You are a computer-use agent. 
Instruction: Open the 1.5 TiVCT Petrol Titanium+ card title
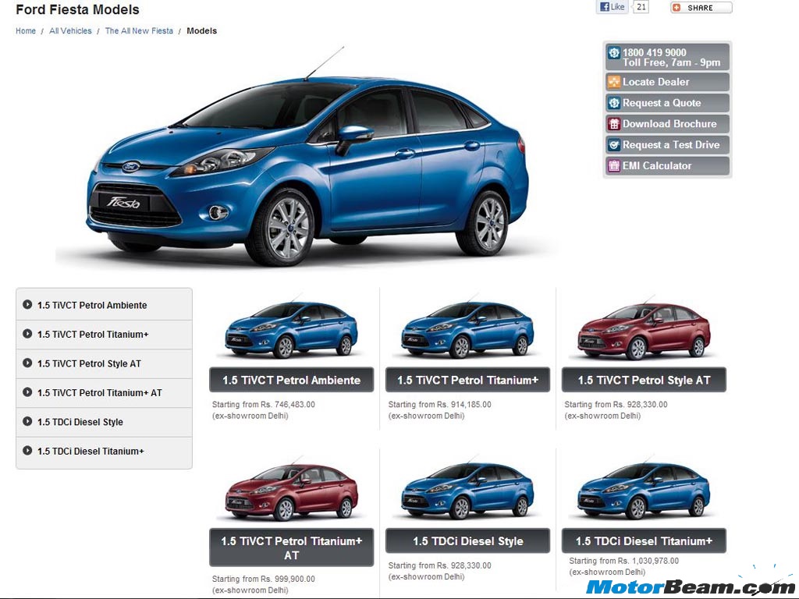click(468, 380)
